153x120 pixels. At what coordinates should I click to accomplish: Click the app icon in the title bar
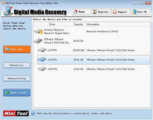(3, 3)
